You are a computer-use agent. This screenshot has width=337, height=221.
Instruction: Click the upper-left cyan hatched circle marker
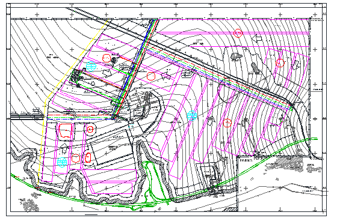(91, 66)
